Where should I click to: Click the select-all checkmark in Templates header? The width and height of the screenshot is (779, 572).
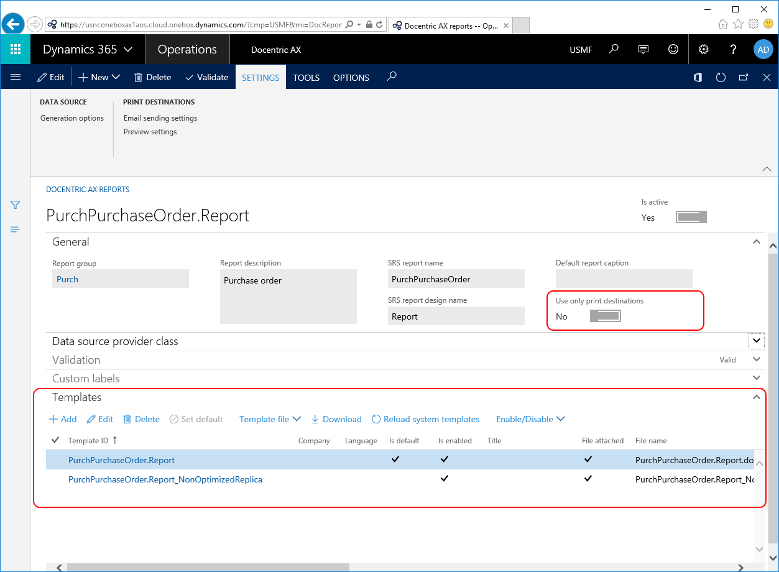click(x=55, y=440)
